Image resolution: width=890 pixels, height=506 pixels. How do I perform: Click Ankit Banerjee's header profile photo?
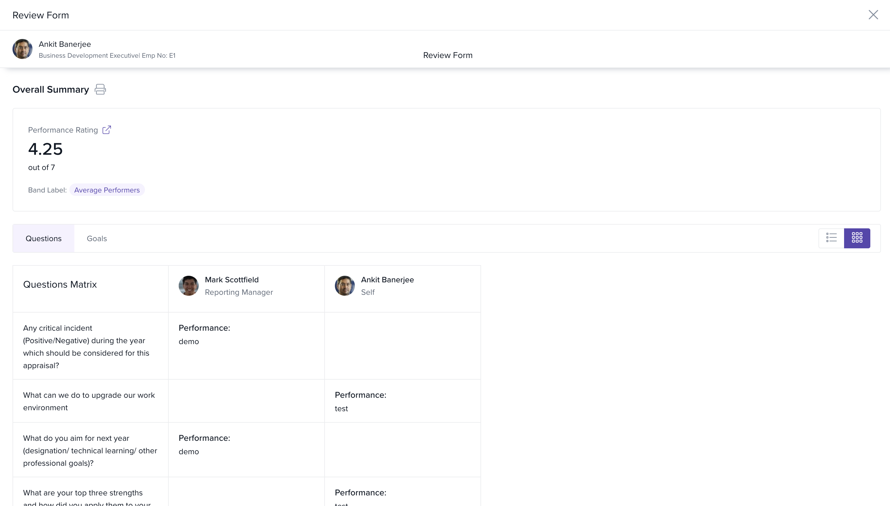(22, 49)
